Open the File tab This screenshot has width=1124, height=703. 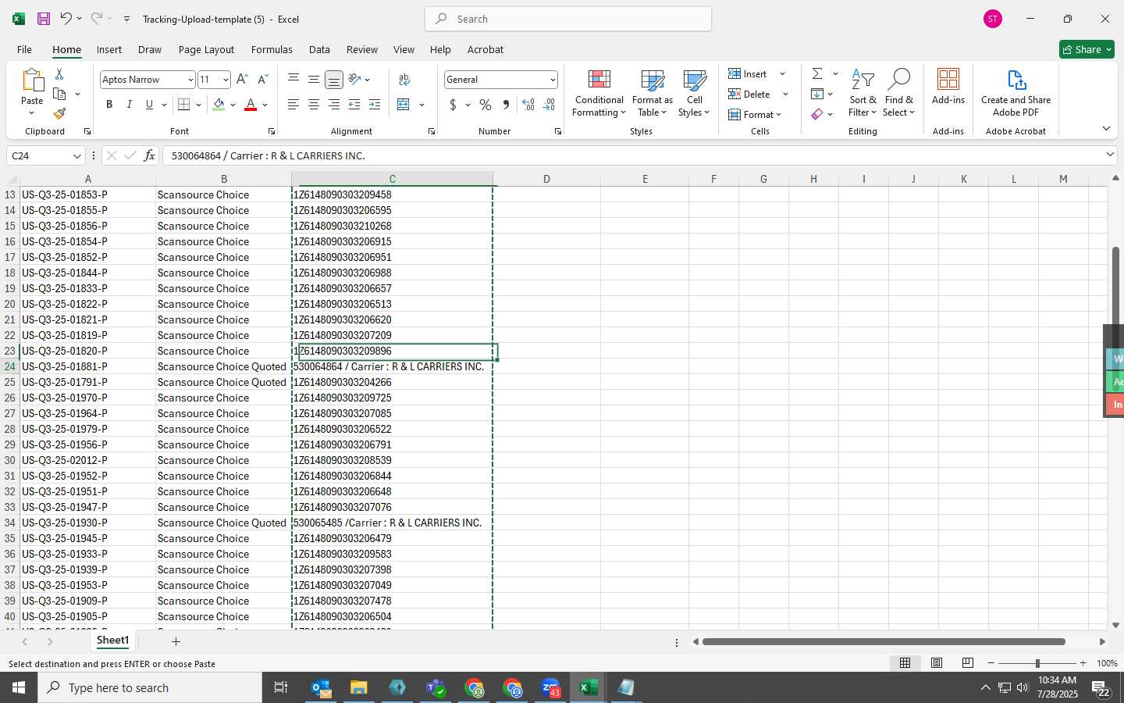(x=24, y=49)
